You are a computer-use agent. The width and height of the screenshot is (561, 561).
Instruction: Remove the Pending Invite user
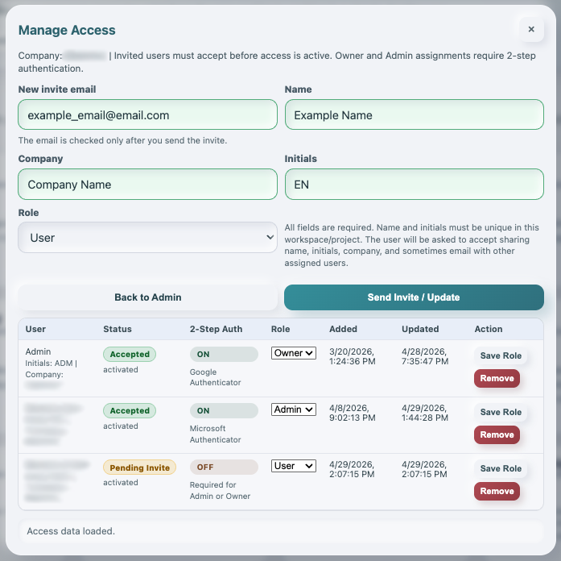tap(497, 491)
